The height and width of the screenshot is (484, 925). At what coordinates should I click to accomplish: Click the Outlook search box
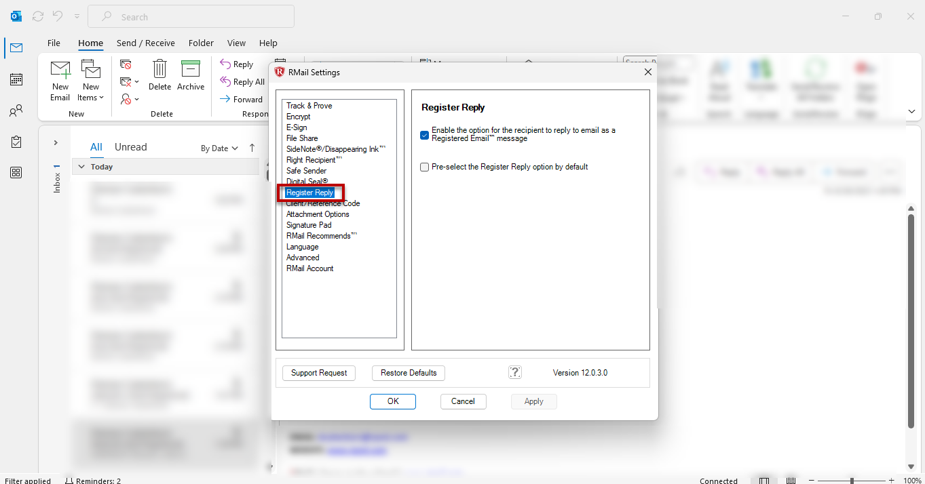[x=191, y=17]
